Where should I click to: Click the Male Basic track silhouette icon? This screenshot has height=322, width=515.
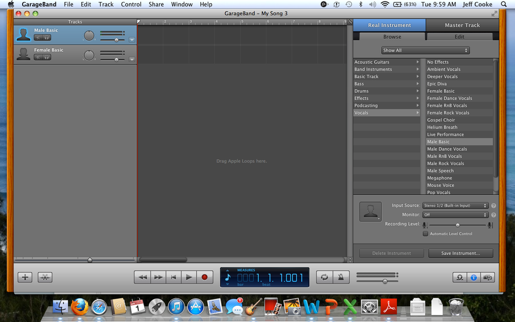click(23, 35)
